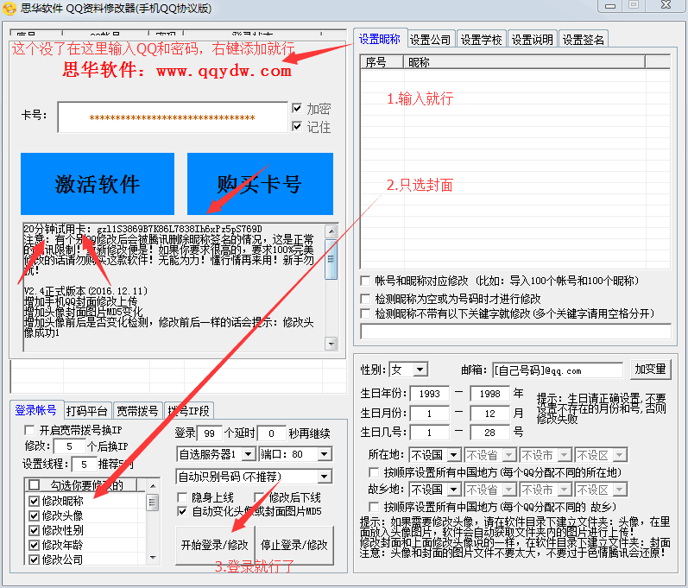Screen dimensions: 688x588
Task: Toggle the 加密 checkbox
Action: [x=297, y=108]
